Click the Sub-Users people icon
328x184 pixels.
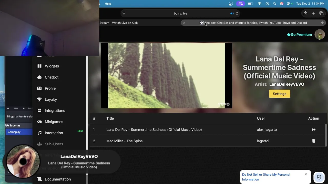pos(39,144)
